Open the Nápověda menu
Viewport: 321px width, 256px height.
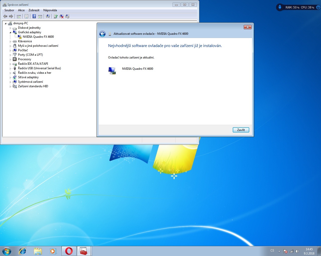[50, 10]
